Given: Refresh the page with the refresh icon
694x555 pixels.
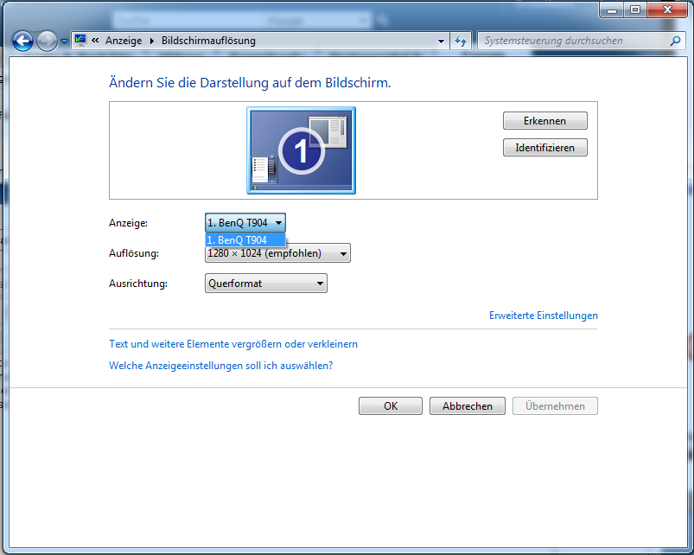Looking at the screenshot, I should [x=461, y=41].
